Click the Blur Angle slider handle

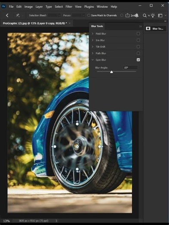[112, 72]
